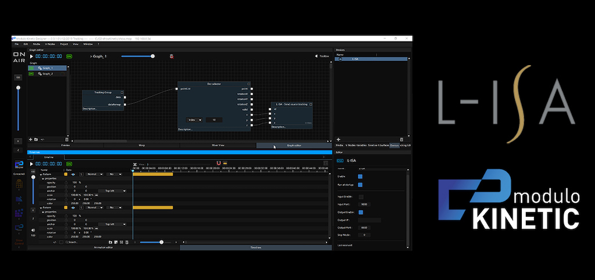The image size is (595, 280).
Task: Select Graph_2 in the graph list
Action: pos(48,74)
